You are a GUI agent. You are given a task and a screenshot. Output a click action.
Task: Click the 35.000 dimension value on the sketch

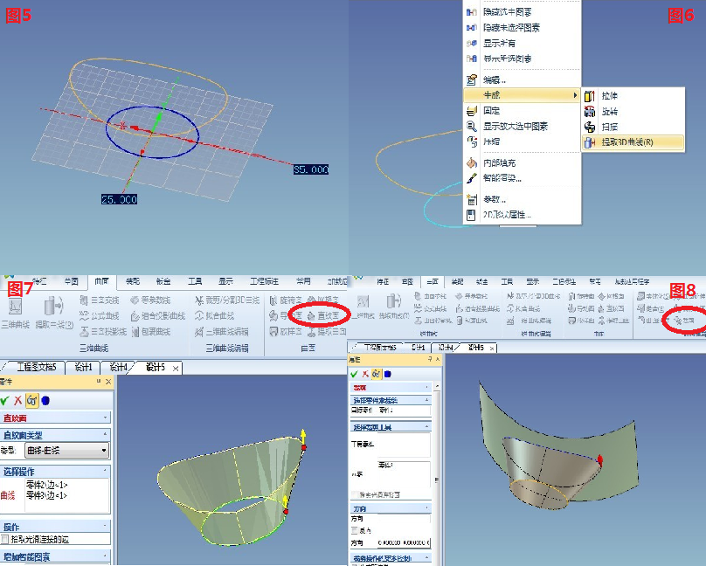pyautogui.click(x=311, y=169)
